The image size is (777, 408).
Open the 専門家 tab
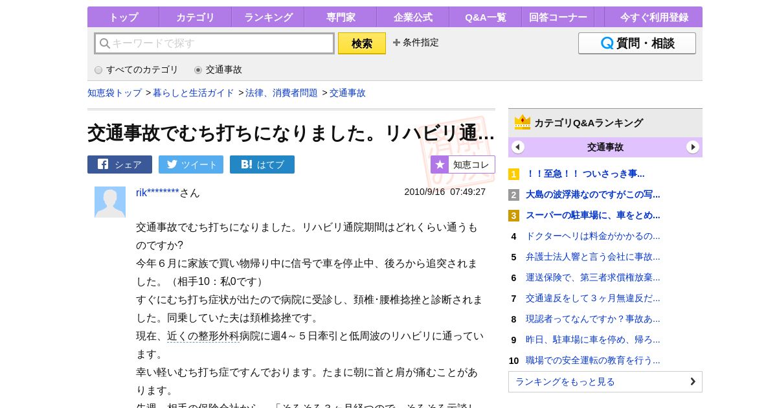coord(341,17)
